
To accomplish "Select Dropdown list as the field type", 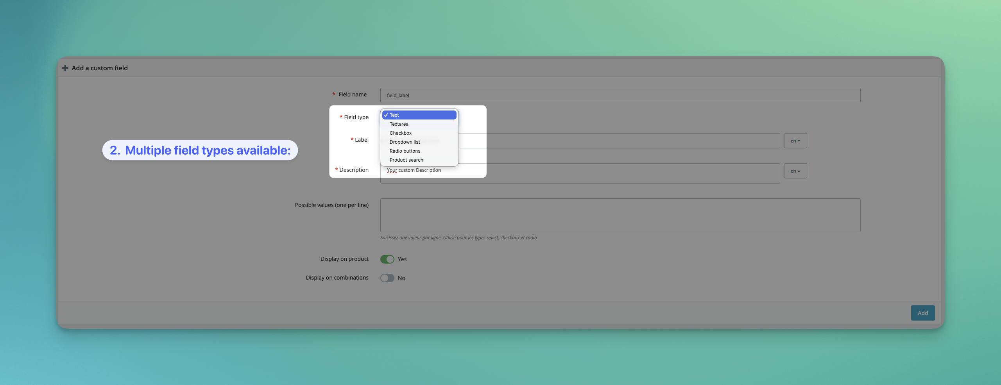I will pyautogui.click(x=405, y=142).
